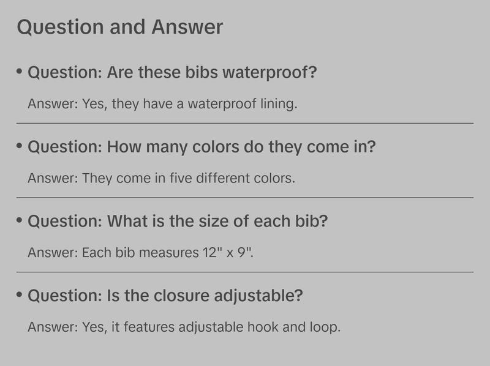The width and height of the screenshot is (490, 366).
Task: Click the divider line below the colors answer
Action: pos(245,198)
